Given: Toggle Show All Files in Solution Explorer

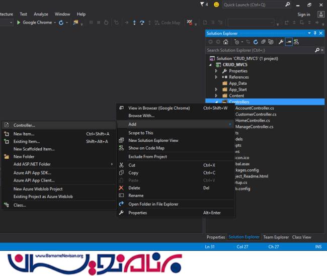Looking at the screenshot, I should click(x=271, y=42).
